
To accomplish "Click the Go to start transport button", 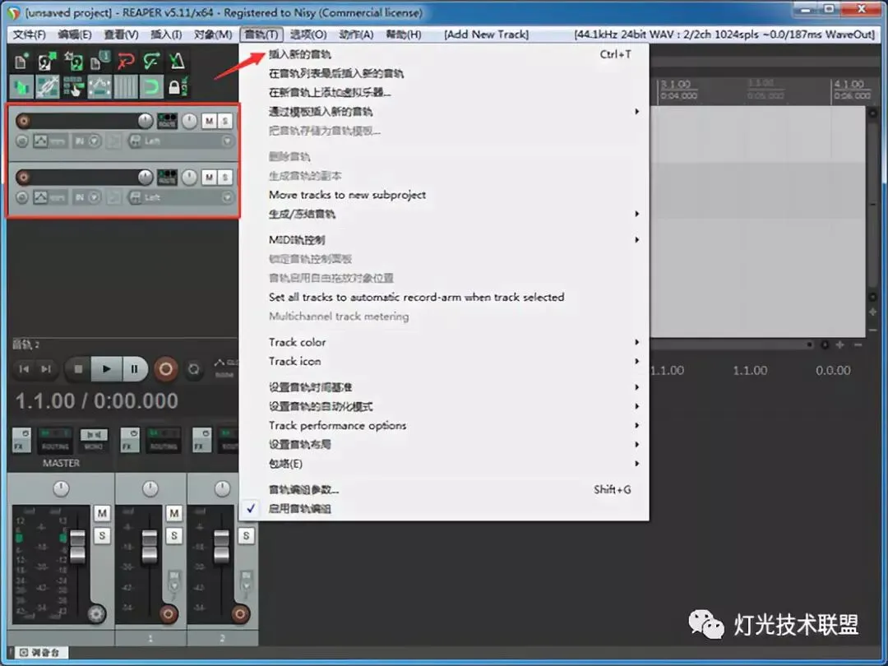I will click(x=24, y=369).
